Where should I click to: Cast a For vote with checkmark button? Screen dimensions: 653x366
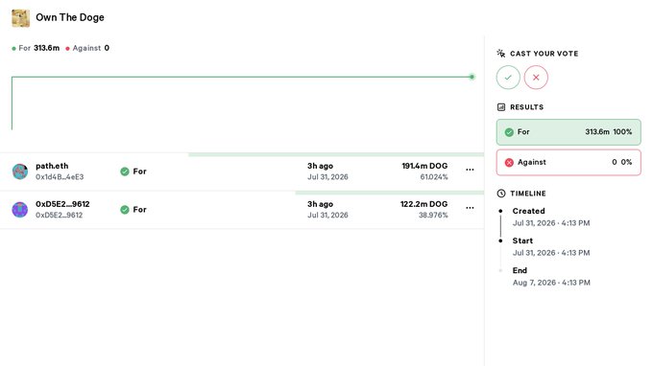(x=508, y=78)
